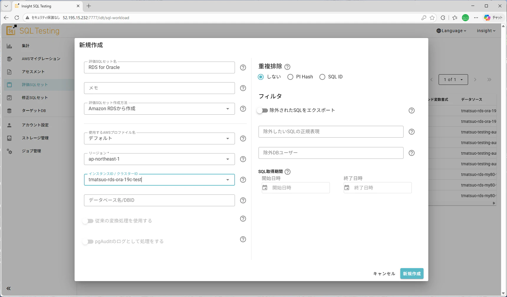Toggle 除外されたSQLをエクスポート switch
The image size is (507, 297).
coord(262,110)
